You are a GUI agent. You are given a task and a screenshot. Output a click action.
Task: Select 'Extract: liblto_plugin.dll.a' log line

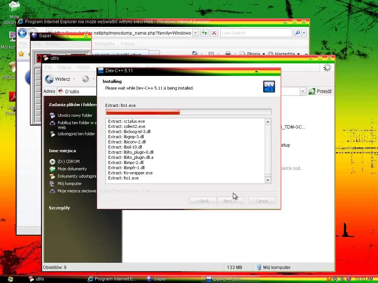click(x=131, y=157)
